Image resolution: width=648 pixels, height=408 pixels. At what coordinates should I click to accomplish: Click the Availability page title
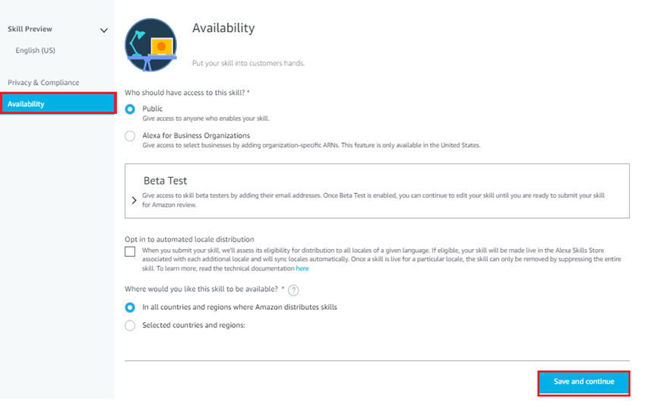point(223,28)
